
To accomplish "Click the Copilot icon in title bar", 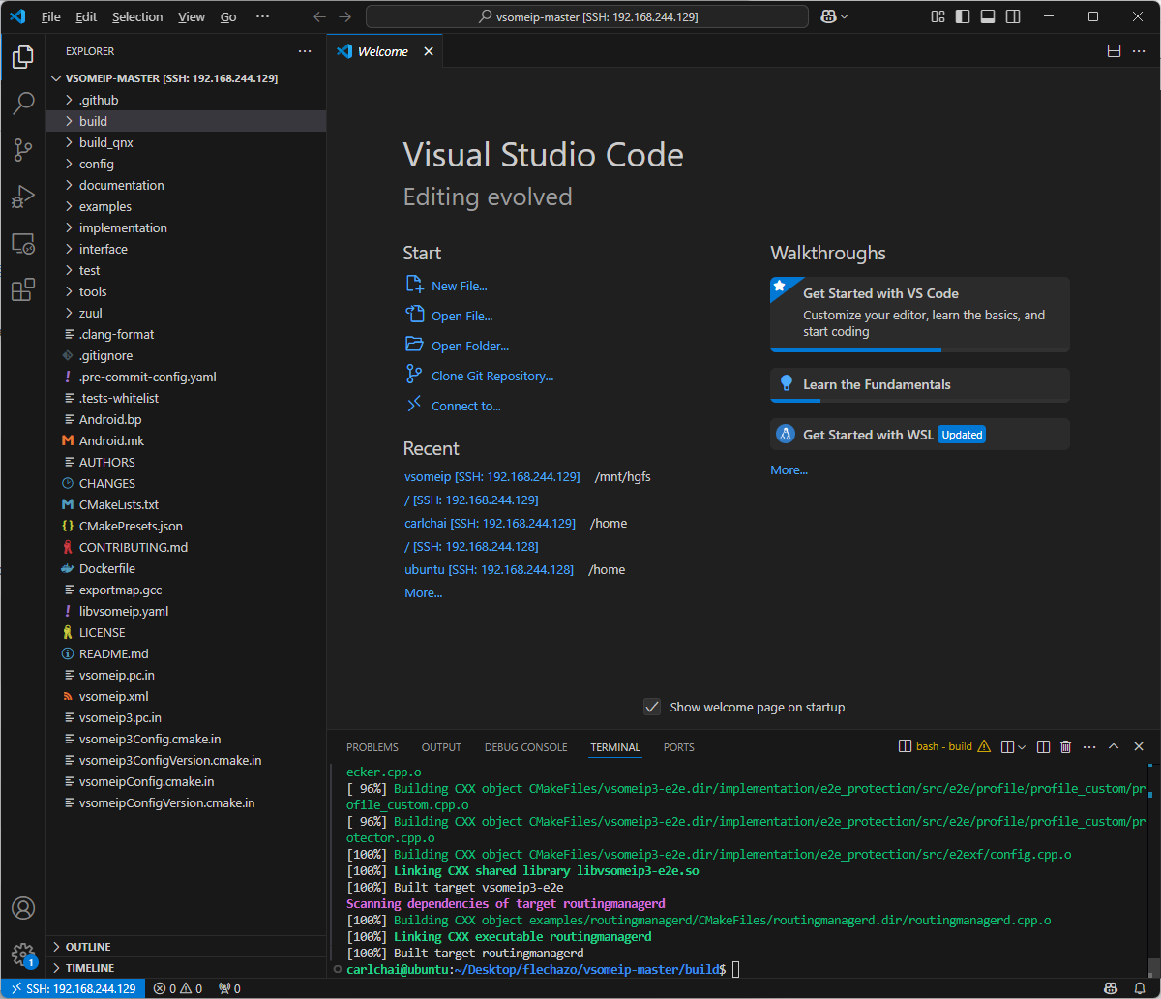I will point(828,16).
